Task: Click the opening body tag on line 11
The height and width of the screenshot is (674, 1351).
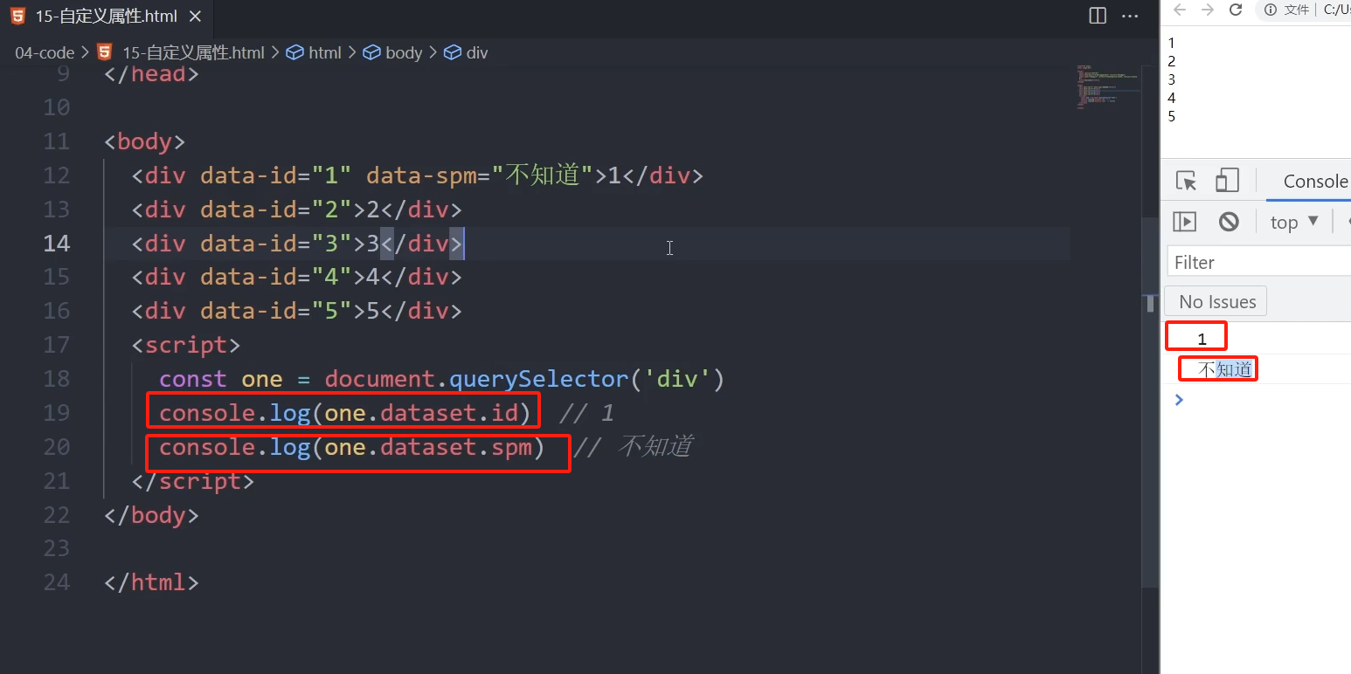Action: point(144,141)
